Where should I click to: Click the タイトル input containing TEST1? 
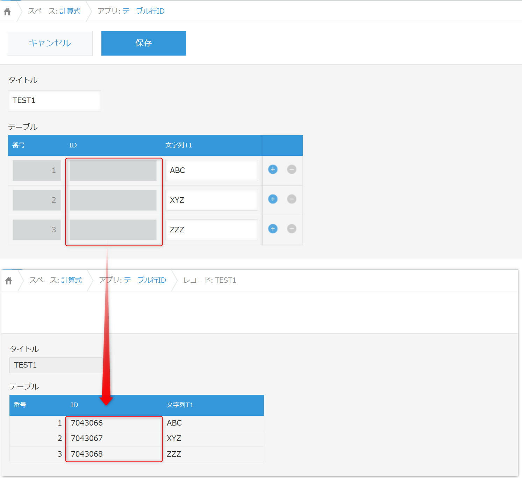click(55, 101)
